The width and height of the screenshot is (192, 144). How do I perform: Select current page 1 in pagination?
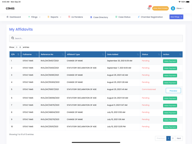[168, 138]
